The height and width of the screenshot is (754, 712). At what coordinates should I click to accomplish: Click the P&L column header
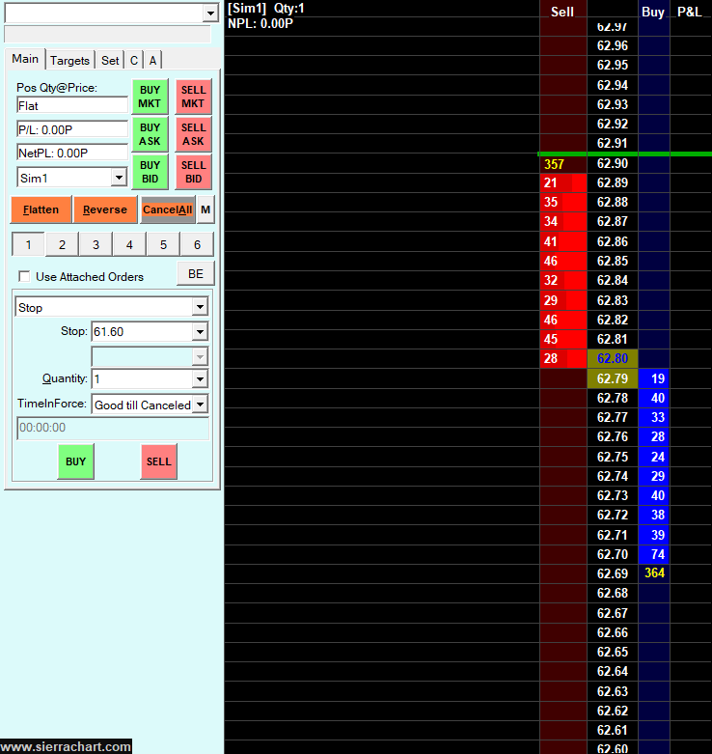pyautogui.click(x=690, y=12)
